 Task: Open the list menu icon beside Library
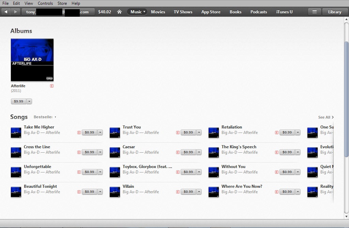click(x=314, y=12)
